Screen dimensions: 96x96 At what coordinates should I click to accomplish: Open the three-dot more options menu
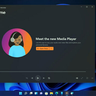[92, 78]
